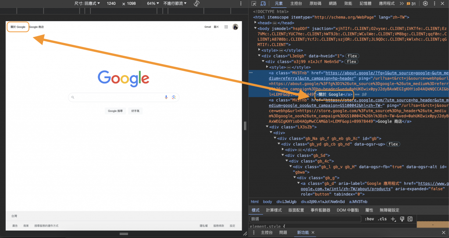Switch to the 元素 tab

click(278, 4)
